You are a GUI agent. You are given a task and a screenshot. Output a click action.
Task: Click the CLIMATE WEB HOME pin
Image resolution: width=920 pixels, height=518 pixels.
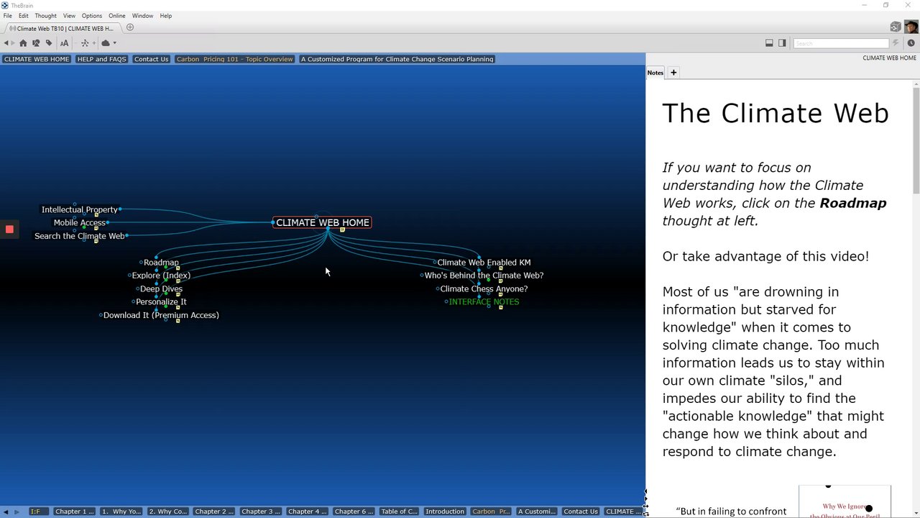click(36, 59)
